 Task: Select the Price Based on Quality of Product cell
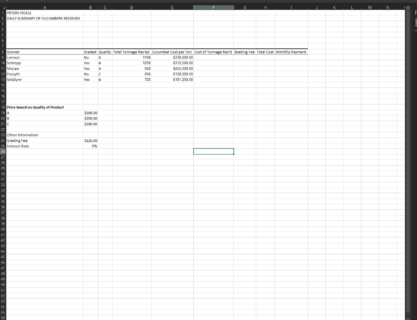tap(45, 107)
